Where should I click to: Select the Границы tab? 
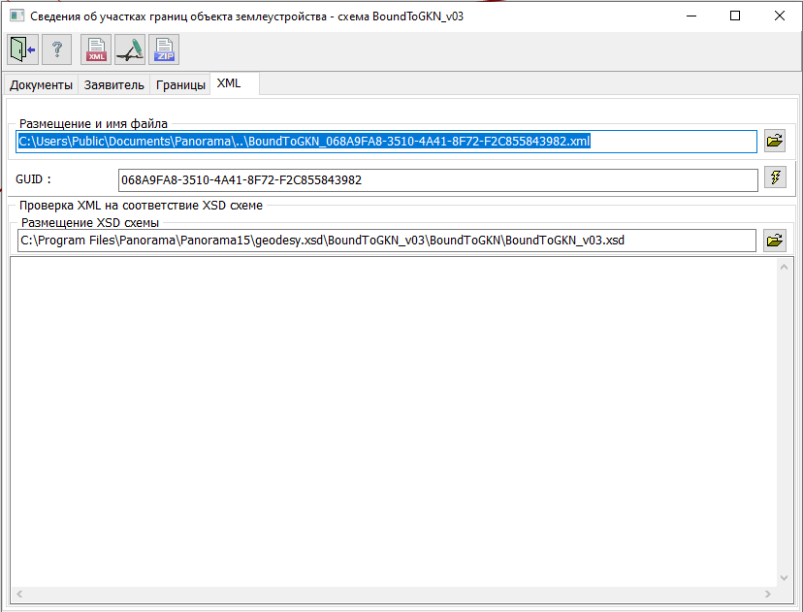click(180, 85)
